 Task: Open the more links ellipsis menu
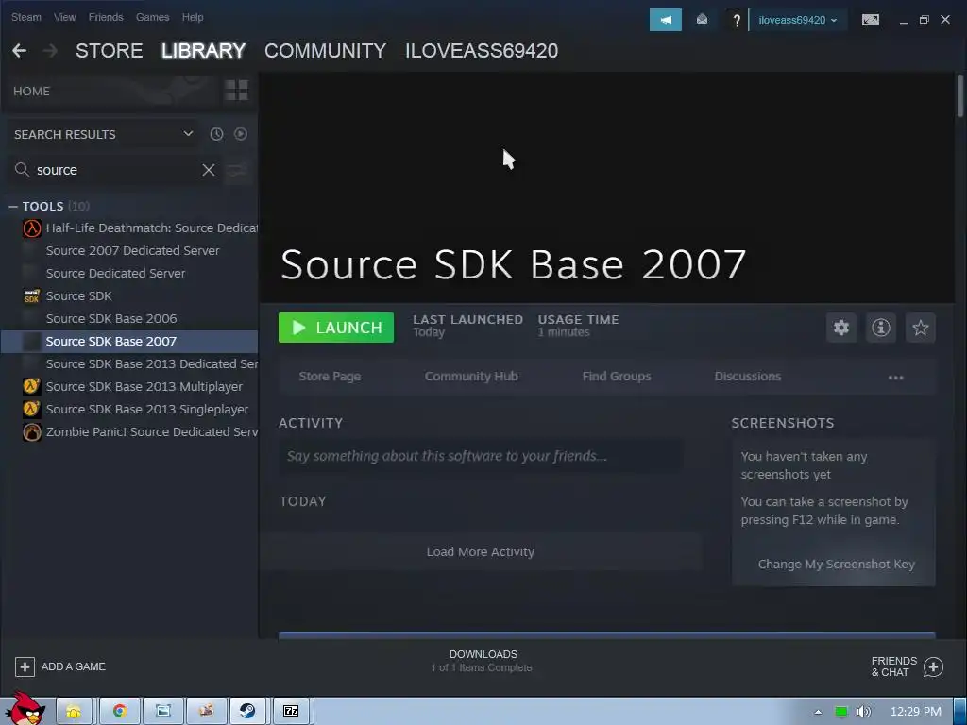895,377
